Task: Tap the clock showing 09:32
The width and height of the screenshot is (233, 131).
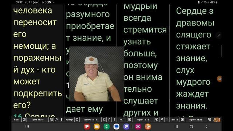Action: [19, 2]
